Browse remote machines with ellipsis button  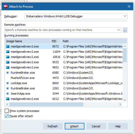125,30
